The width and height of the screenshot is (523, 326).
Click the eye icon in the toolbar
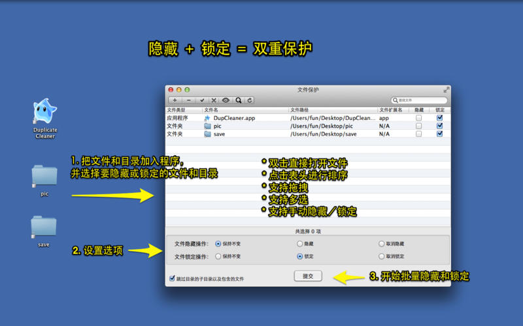(x=226, y=100)
